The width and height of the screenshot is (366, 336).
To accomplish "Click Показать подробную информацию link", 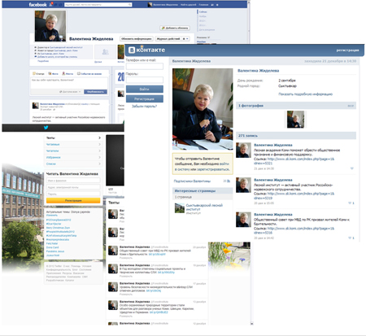I will click(x=305, y=94).
